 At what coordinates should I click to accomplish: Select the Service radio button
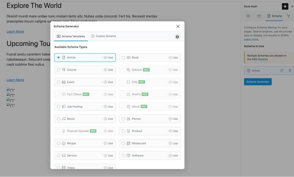click(58, 155)
